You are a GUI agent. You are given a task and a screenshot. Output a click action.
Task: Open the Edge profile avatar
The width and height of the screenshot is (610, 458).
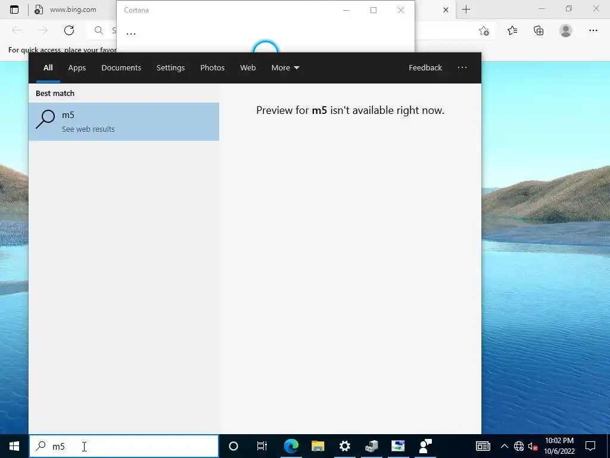tap(566, 30)
